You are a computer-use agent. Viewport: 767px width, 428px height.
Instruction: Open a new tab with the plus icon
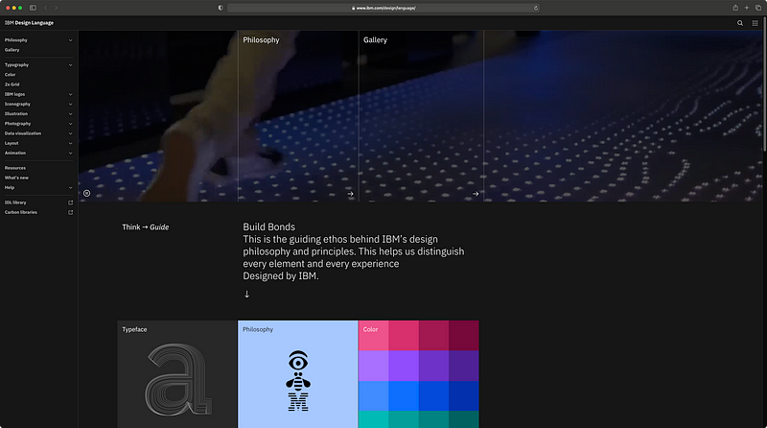[747, 8]
